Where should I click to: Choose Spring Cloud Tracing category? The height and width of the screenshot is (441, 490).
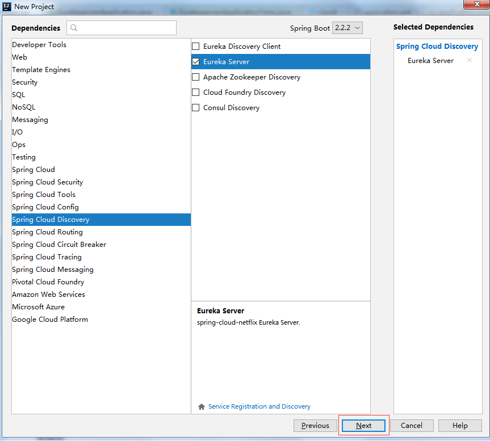(101, 257)
